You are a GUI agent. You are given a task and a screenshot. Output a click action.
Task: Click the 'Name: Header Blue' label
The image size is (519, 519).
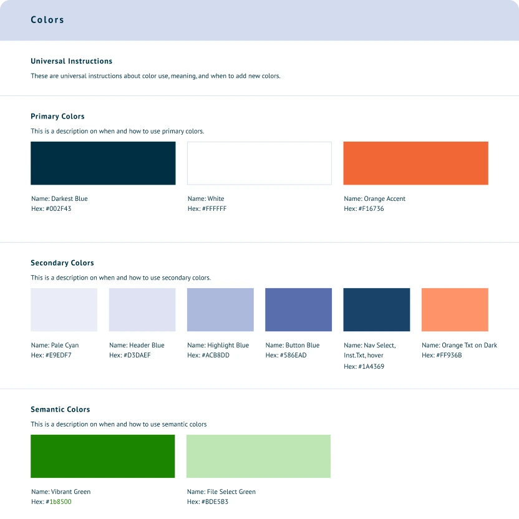137,345
